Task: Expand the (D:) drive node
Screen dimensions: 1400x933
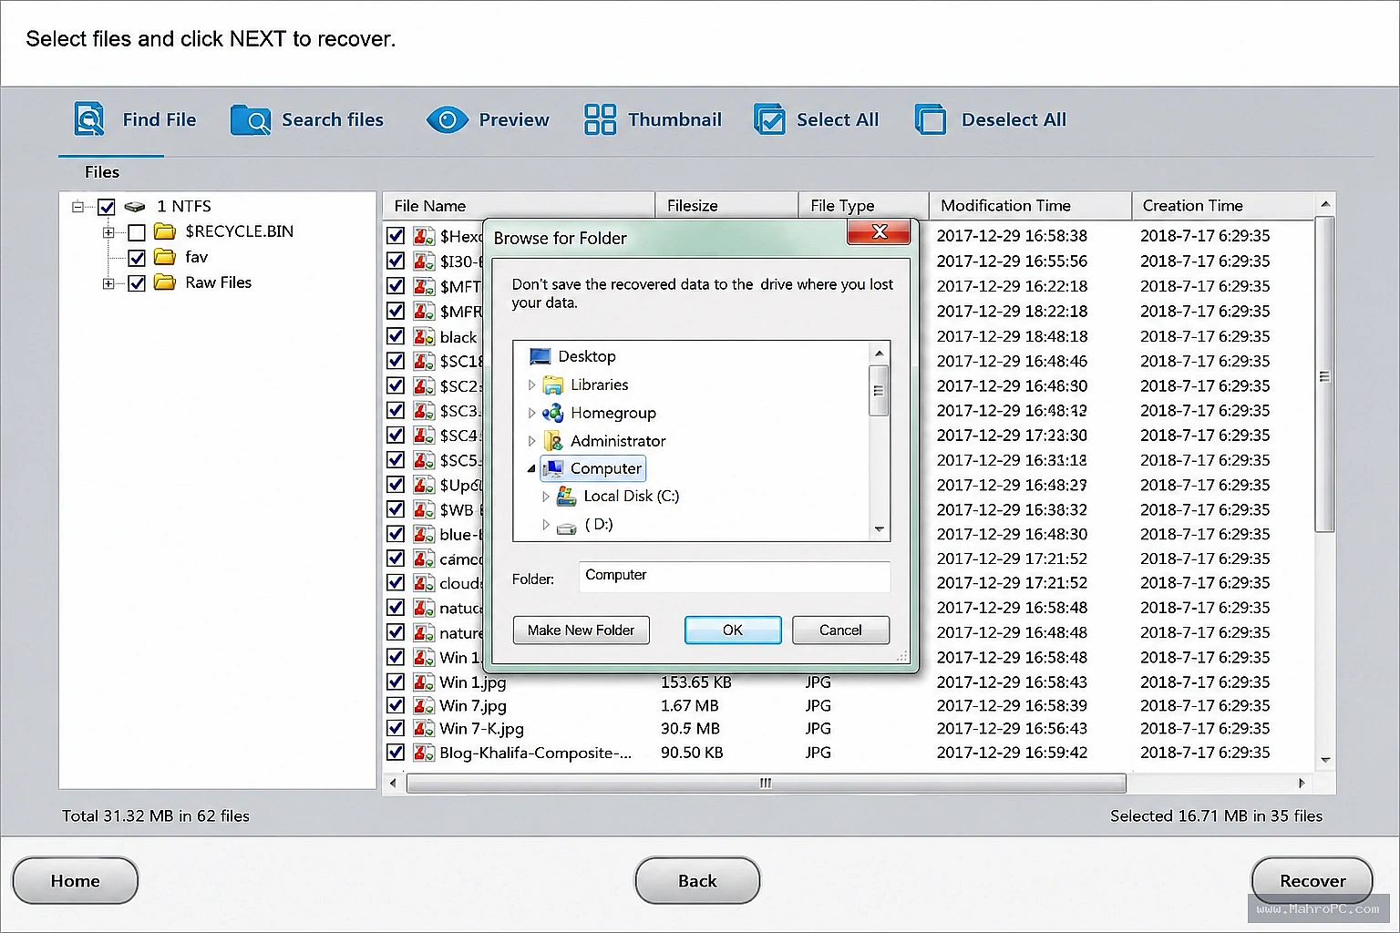Action: [x=545, y=525]
